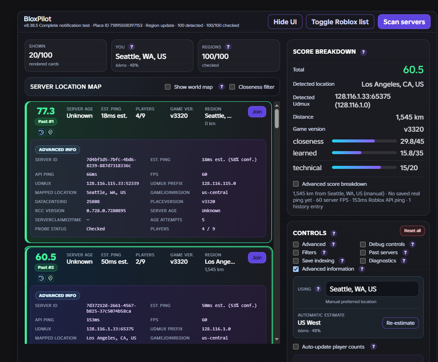Enable Save indexing checkbox
The height and width of the screenshot is (362, 438).
[296, 261]
